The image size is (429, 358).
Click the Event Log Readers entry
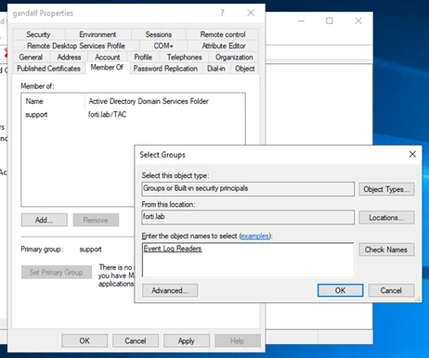click(x=173, y=249)
